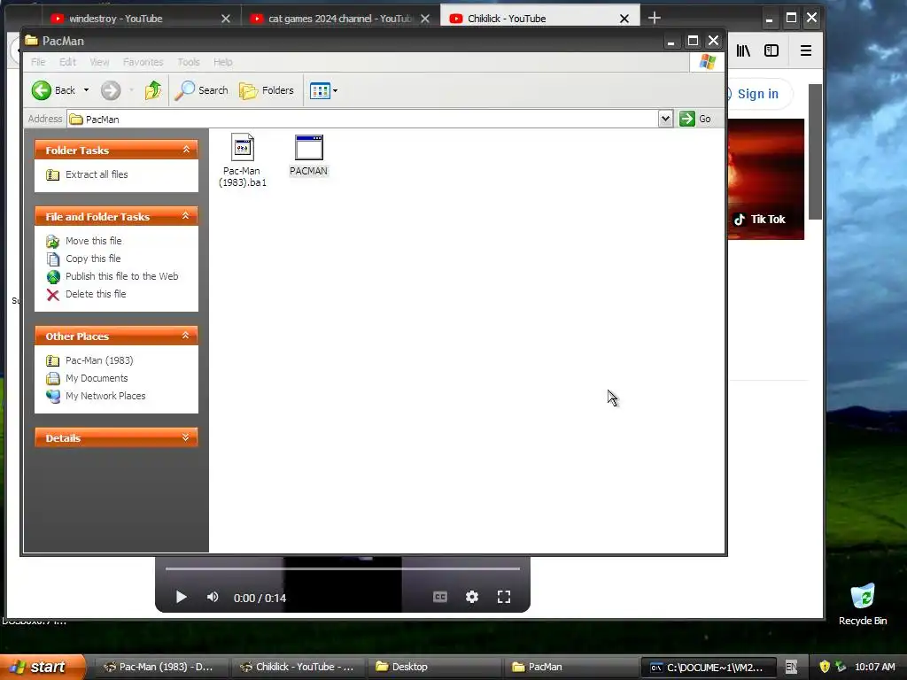The width and height of the screenshot is (907, 680).
Task: Open the Views dropdown button
Action: (x=323, y=90)
